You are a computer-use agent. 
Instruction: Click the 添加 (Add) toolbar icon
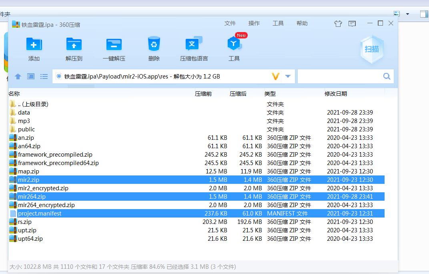pos(34,44)
